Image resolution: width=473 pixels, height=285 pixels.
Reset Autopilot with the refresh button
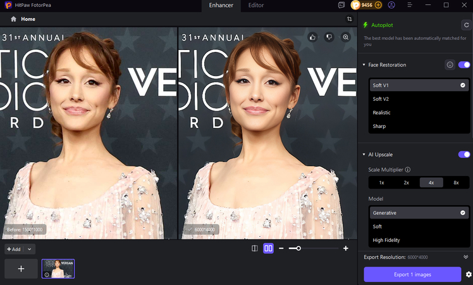467,25
